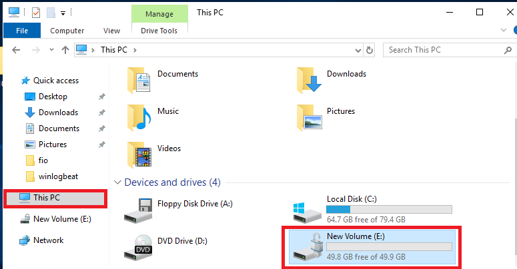The height and width of the screenshot is (269, 517).
Task: Click the search magnifier icon
Action: pyautogui.click(x=508, y=50)
